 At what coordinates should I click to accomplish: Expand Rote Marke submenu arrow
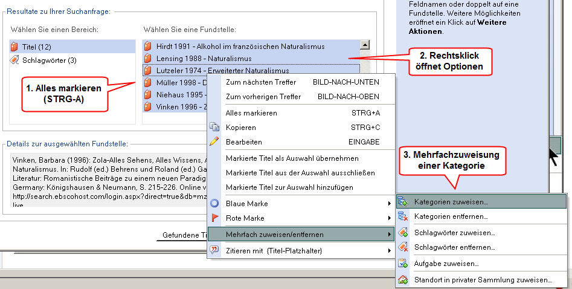pyautogui.click(x=389, y=218)
